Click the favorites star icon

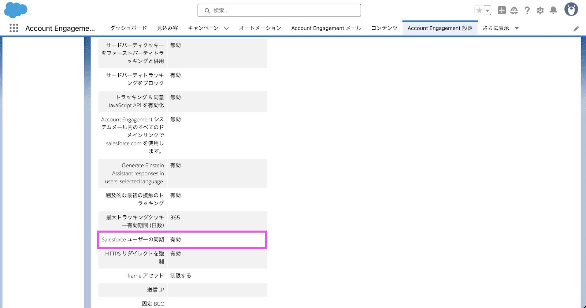coord(479,10)
